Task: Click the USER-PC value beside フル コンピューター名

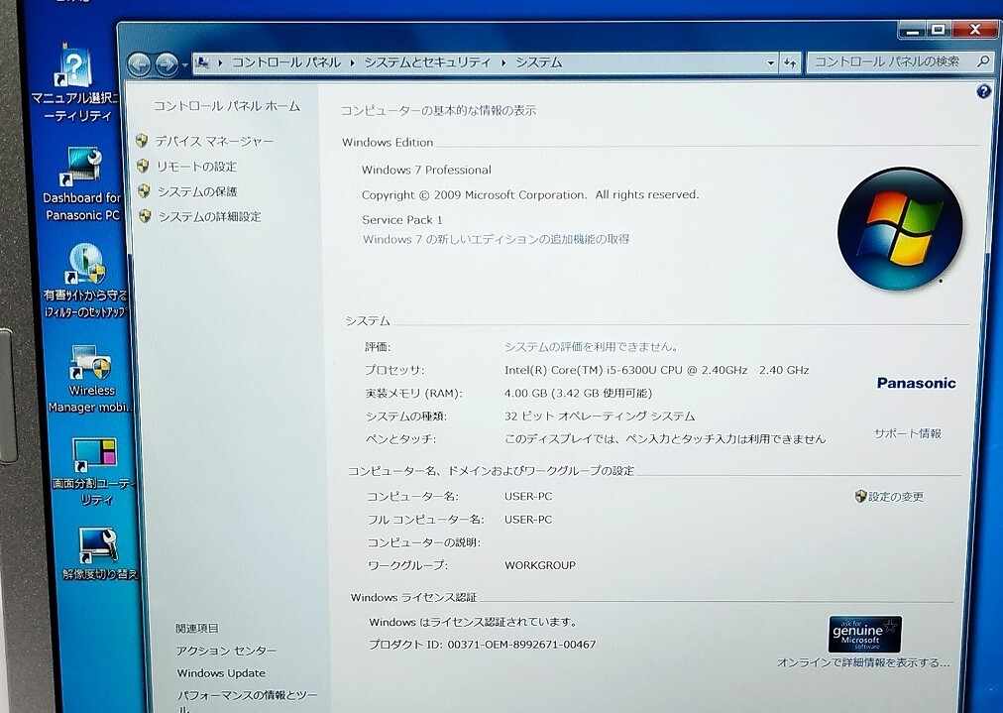Action: point(528,519)
